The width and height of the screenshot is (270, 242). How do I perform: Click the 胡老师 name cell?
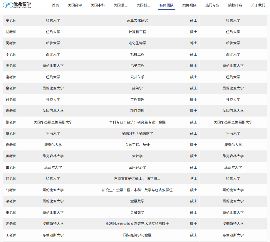tap(11, 32)
